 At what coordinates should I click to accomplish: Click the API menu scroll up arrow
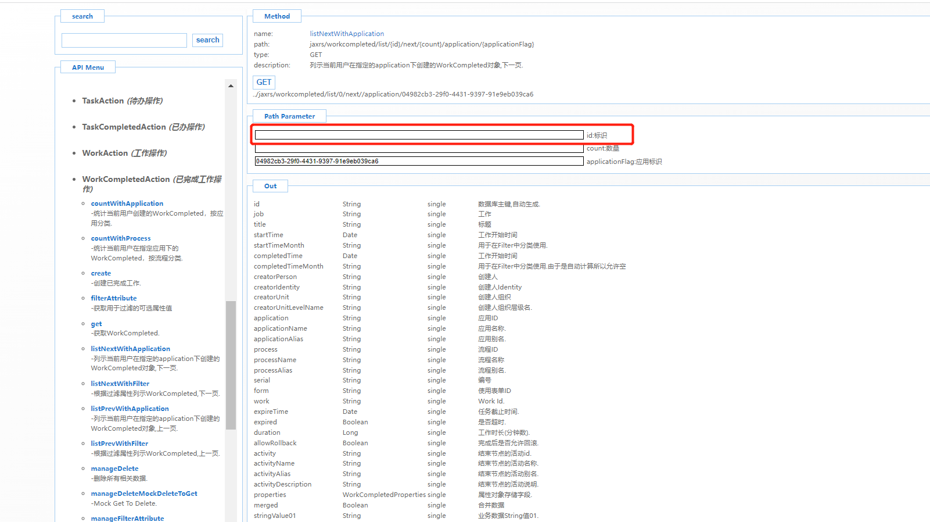click(231, 85)
